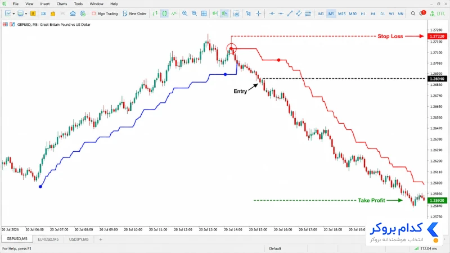Tile windows with the grid icon
The width and height of the screenshot is (450, 253).
point(204,13)
